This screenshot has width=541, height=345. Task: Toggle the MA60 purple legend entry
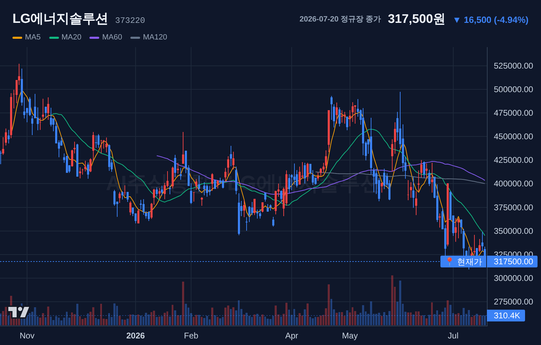click(x=106, y=37)
